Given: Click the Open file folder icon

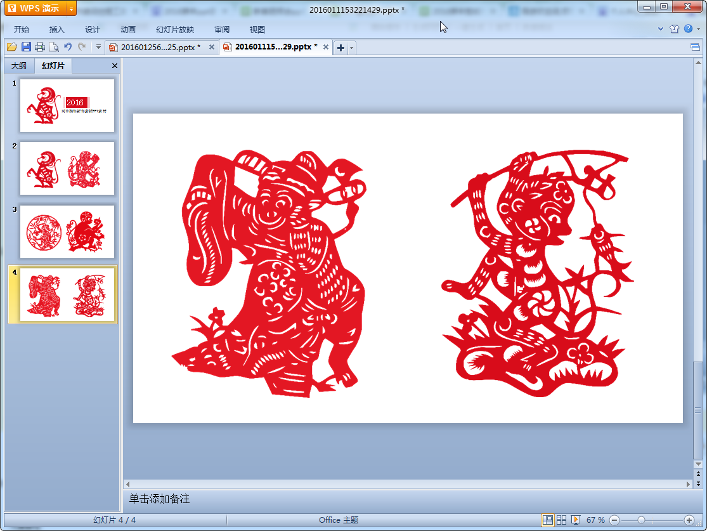Looking at the screenshot, I should coord(12,47).
